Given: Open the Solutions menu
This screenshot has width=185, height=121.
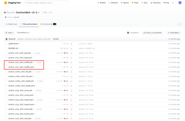Looking at the screenshot, I should pyautogui.click(x=155, y=3).
